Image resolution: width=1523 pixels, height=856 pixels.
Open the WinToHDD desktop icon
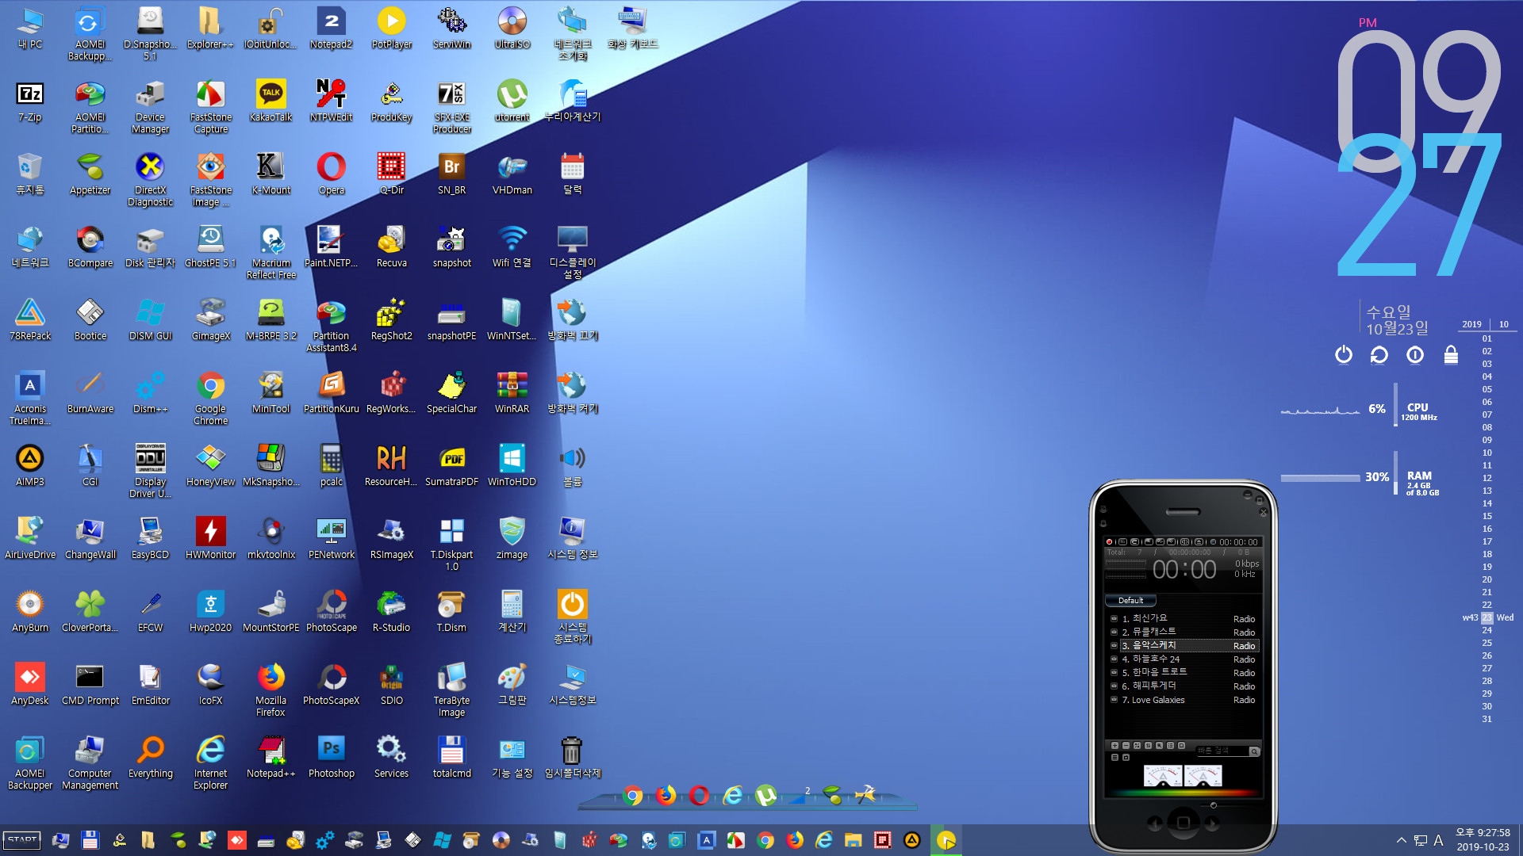[x=512, y=466]
